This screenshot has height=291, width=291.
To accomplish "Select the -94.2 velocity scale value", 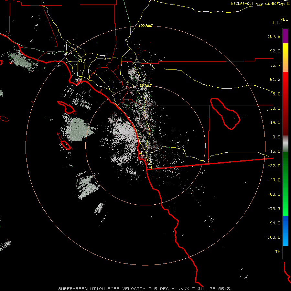I will coord(274,223).
